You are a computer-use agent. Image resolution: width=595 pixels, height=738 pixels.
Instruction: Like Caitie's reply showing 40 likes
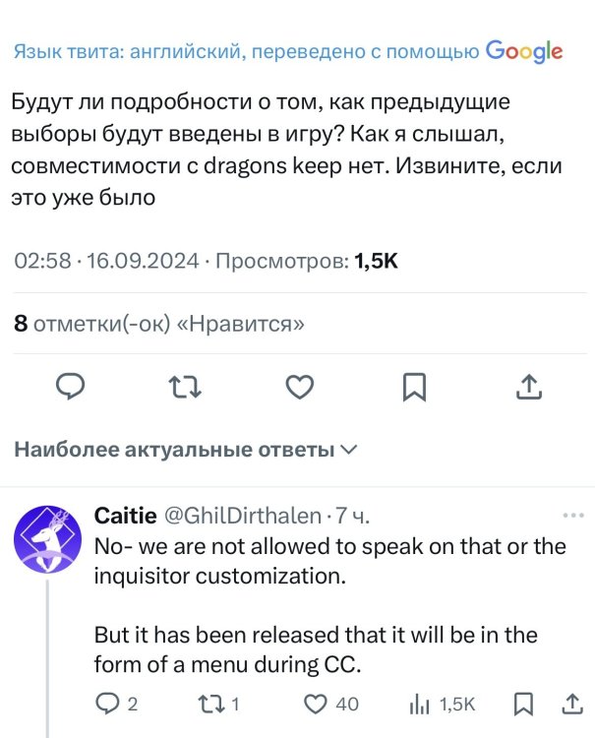[315, 704]
